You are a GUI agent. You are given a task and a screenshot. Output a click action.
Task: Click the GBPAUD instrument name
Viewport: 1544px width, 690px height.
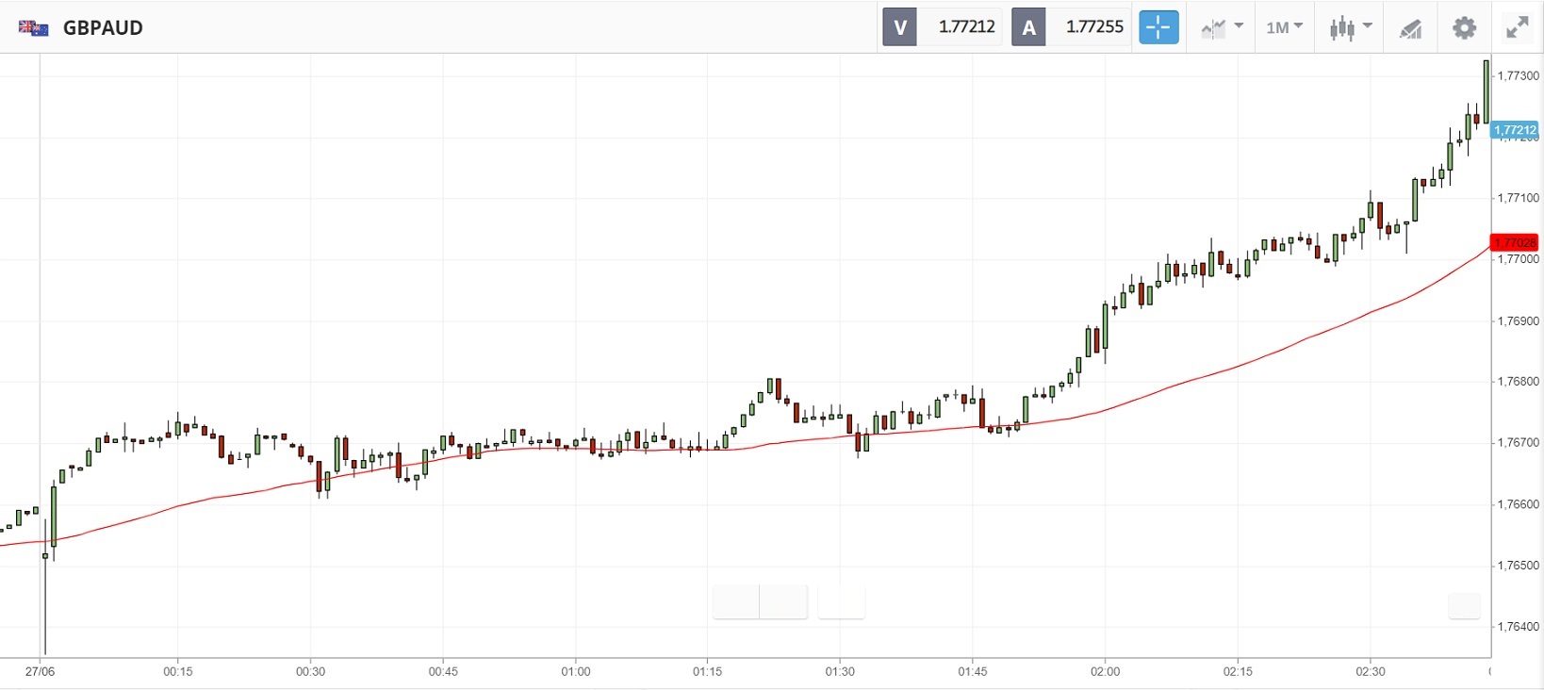pos(103,28)
